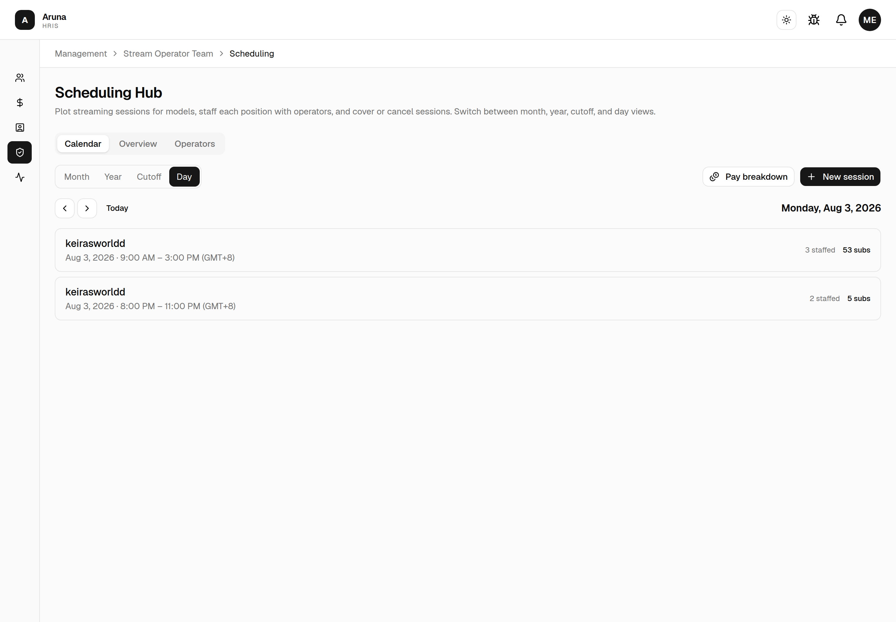Screen dimensions: 896x622
Task: Toggle the light/dark theme sun icon
Action: pyautogui.click(x=786, y=20)
